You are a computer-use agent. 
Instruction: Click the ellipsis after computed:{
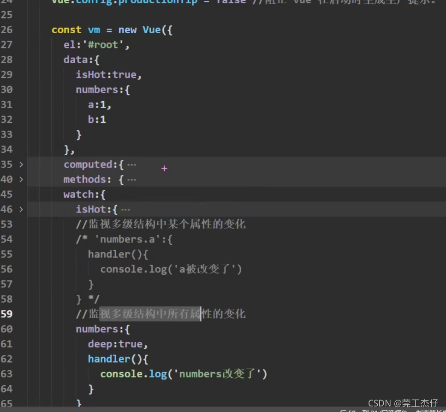[x=131, y=165]
